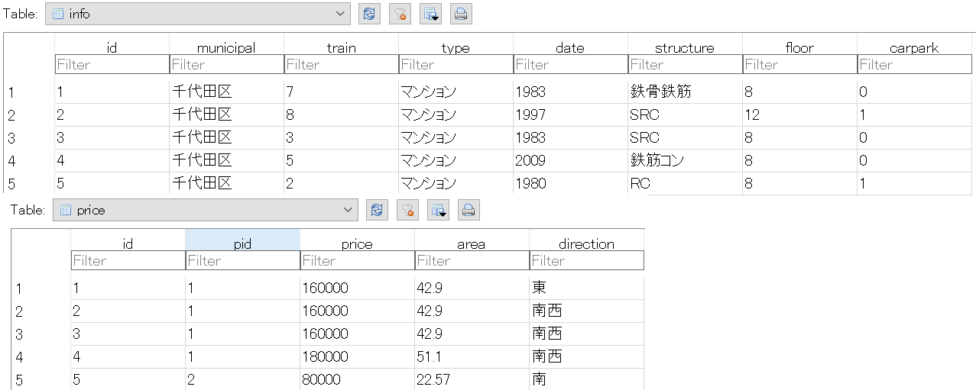Focus the price filter field
The width and height of the screenshot is (976, 390).
[357, 261]
